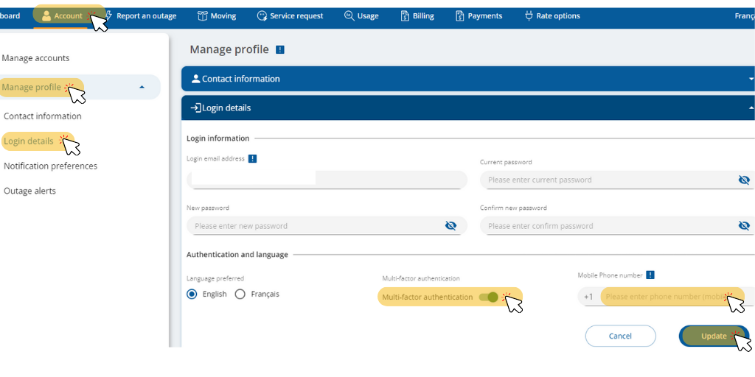The height and width of the screenshot is (377, 755).
Task: Toggle the Multi-factor authentication switch
Action: 488,297
